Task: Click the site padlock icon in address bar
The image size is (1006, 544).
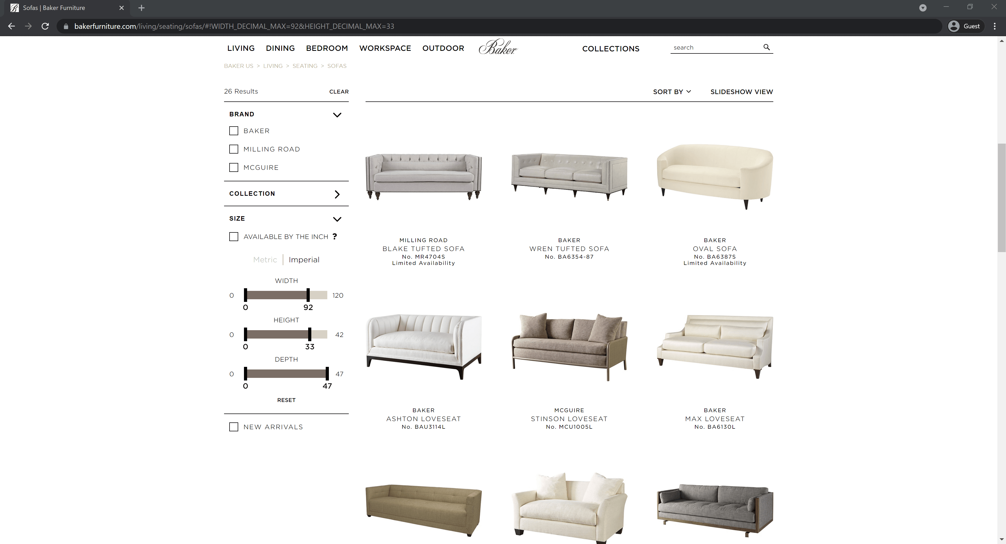Action: click(x=66, y=26)
